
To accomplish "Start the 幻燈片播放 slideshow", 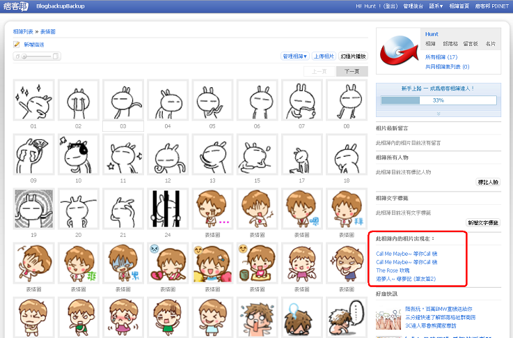I will (x=353, y=56).
